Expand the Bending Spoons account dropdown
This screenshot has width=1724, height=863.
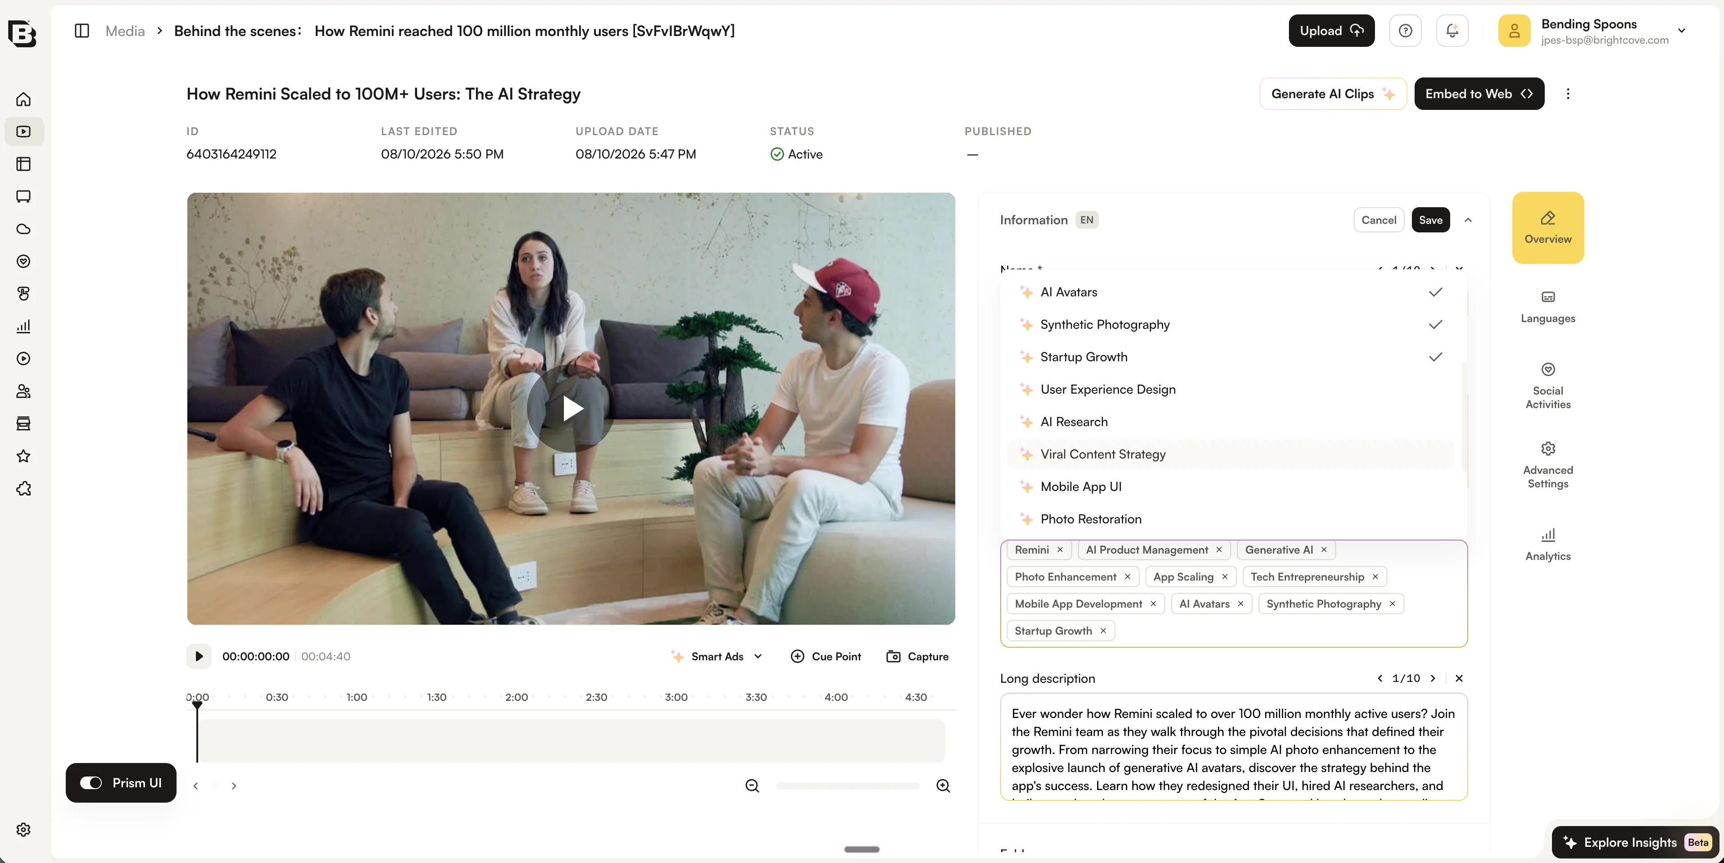coord(1681,31)
